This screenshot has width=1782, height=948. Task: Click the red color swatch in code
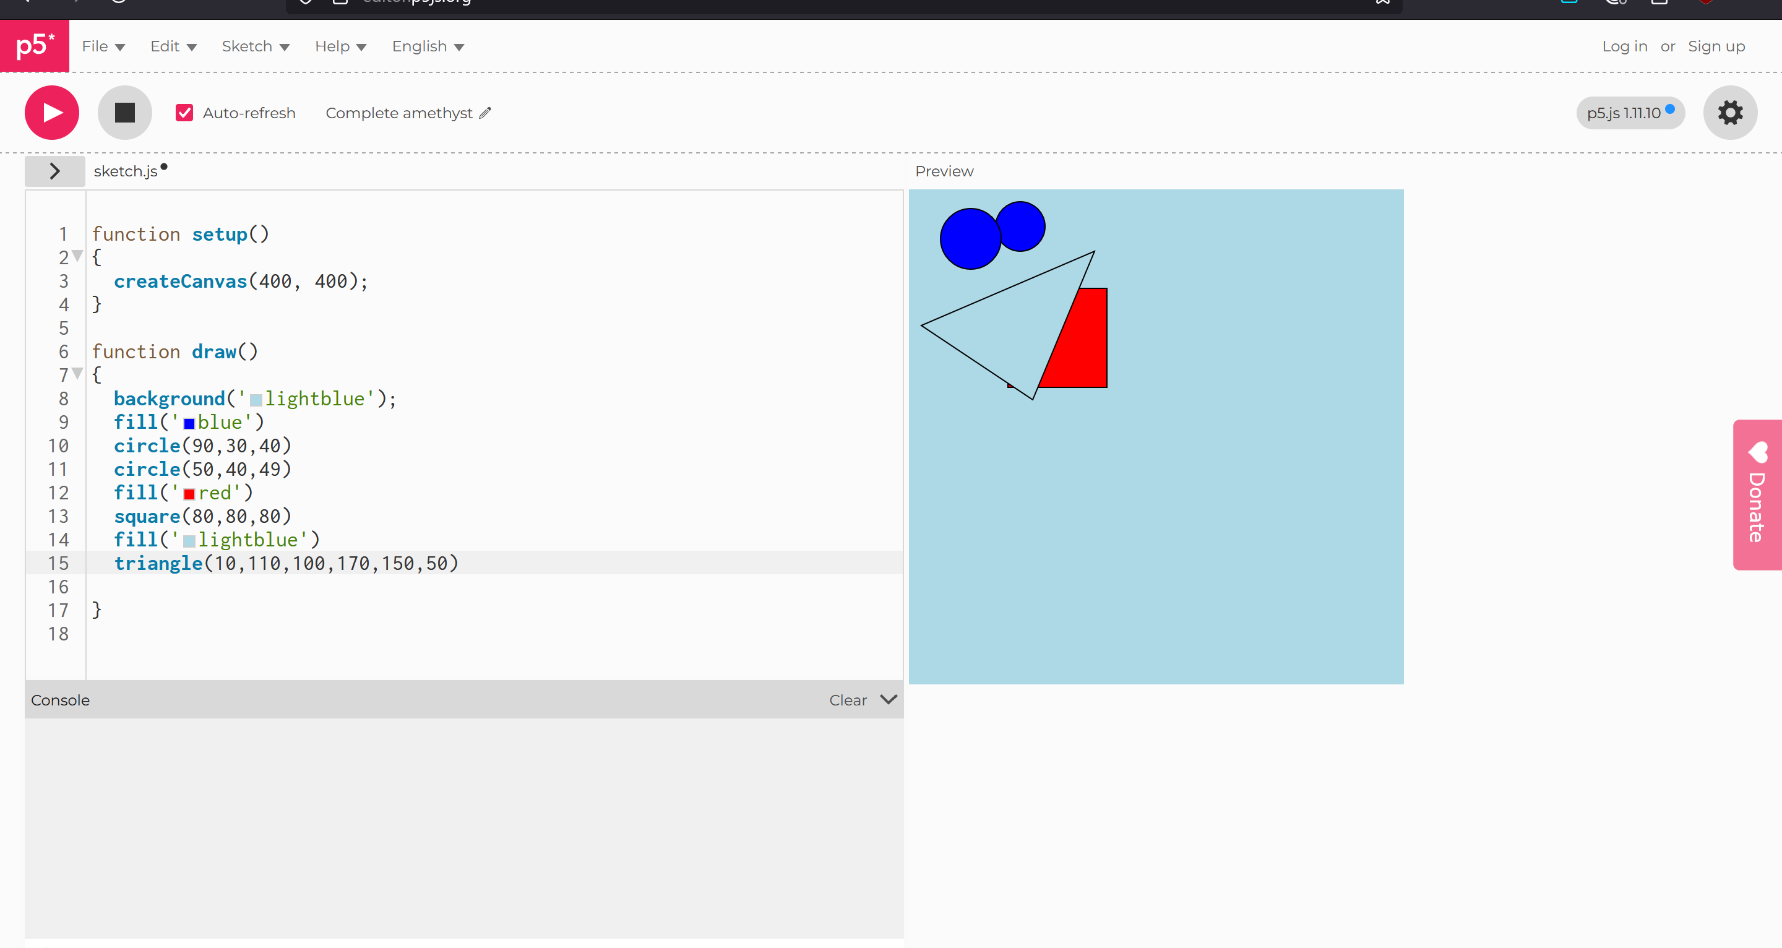(189, 494)
